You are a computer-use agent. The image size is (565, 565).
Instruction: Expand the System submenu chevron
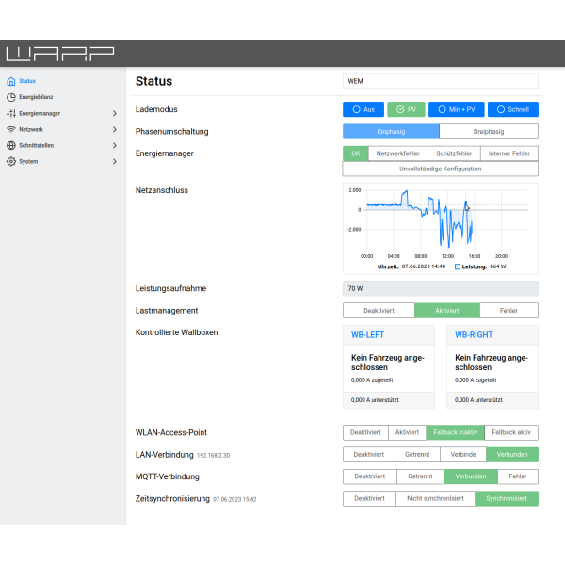pos(115,161)
